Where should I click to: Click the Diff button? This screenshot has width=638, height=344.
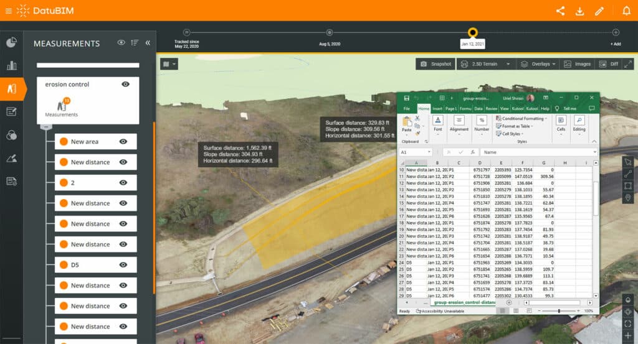coord(609,64)
